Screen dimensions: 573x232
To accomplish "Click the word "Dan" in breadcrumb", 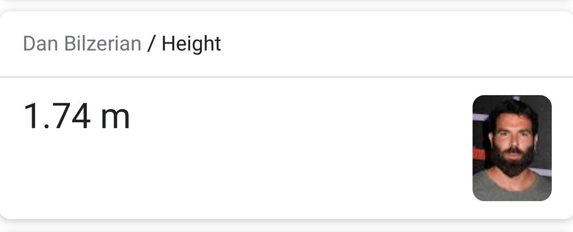I will [x=39, y=44].
